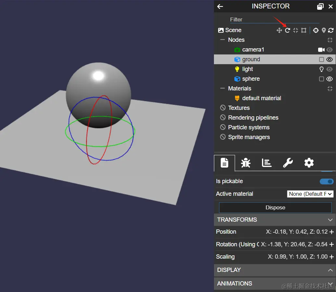Select the Scene root item

233,30
